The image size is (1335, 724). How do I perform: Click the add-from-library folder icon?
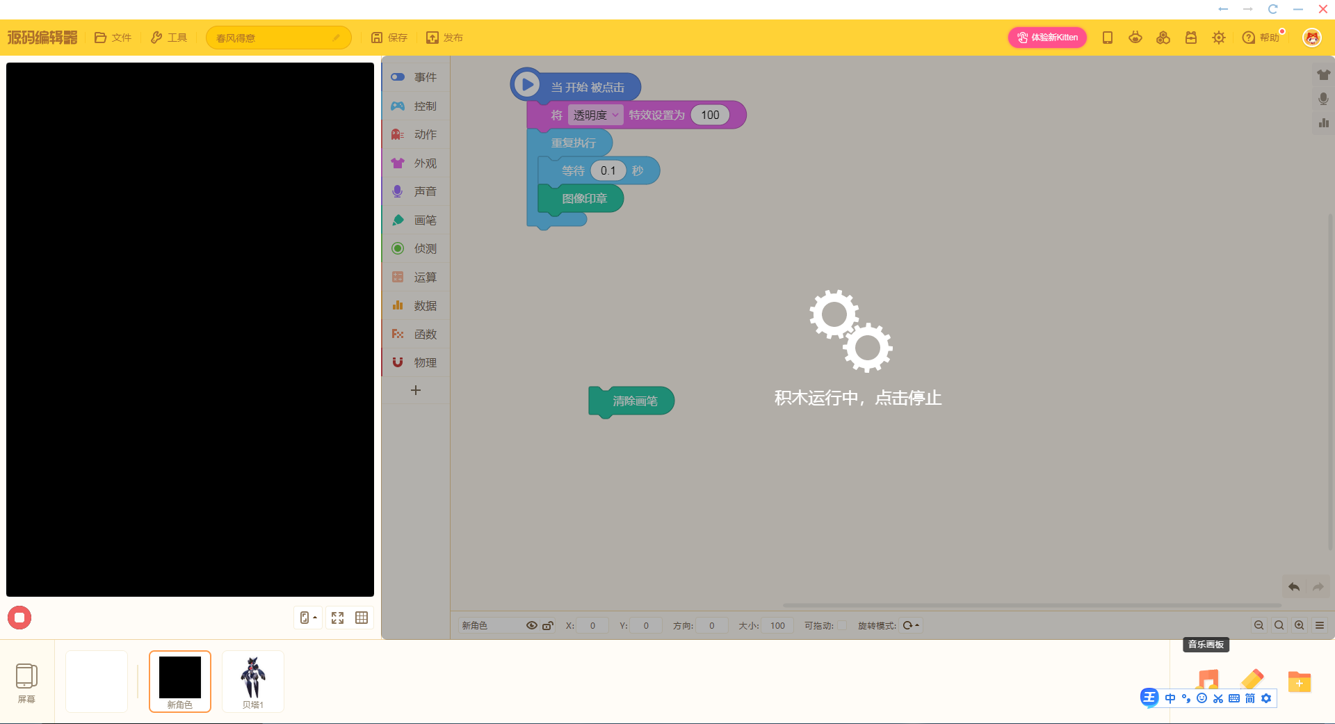(1299, 682)
